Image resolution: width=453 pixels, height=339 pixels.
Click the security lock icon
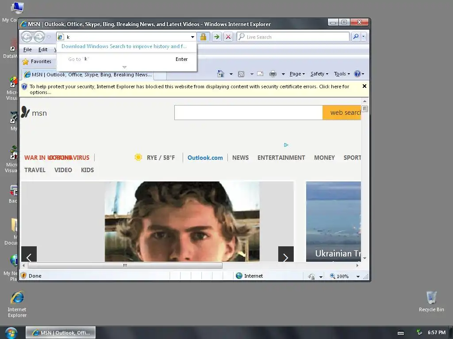tap(203, 37)
